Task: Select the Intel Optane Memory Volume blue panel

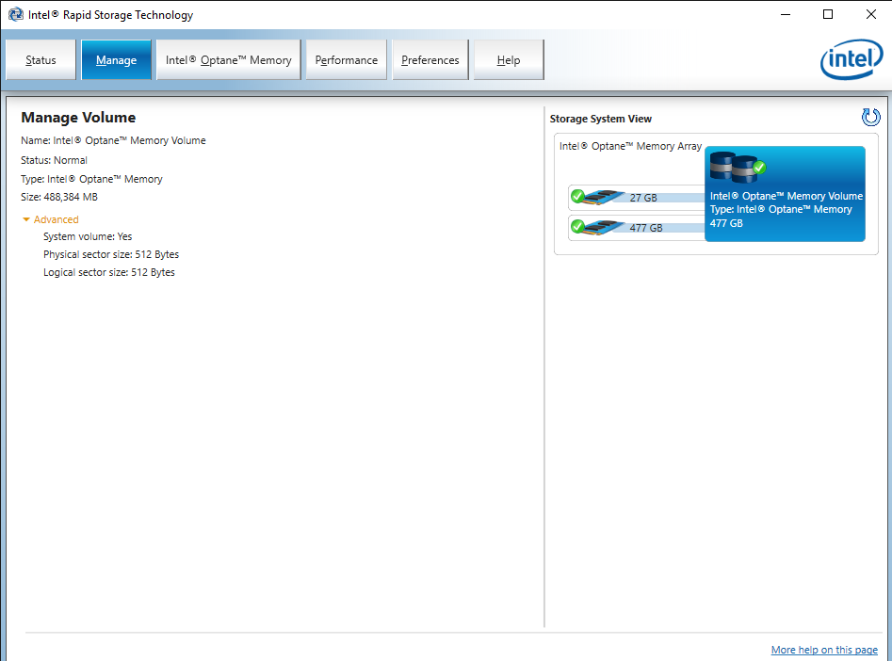Action: tap(785, 209)
